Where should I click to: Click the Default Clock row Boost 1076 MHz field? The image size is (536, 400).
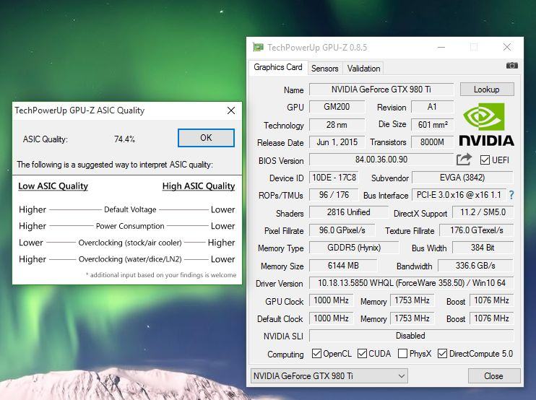click(x=491, y=318)
